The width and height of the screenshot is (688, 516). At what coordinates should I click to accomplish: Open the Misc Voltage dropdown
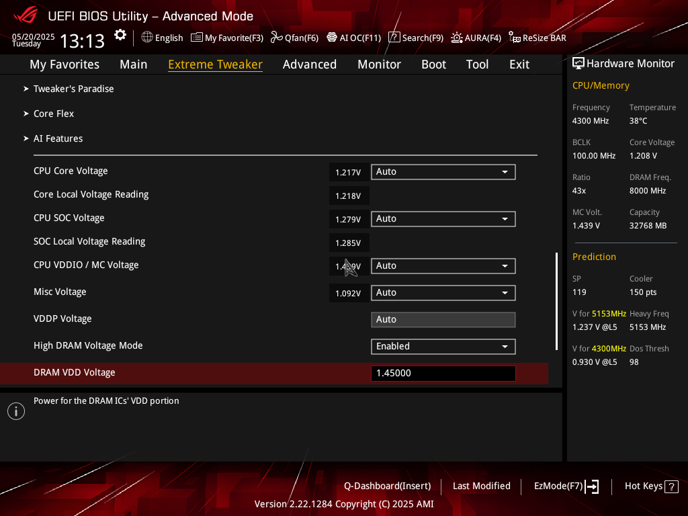click(x=443, y=293)
